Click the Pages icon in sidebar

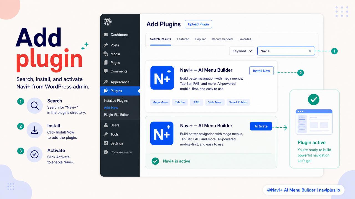[106, 62]
